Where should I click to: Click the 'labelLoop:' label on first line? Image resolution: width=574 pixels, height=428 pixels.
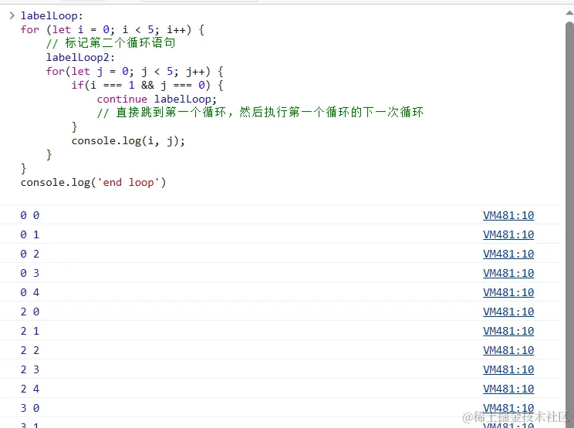(52, 15)
